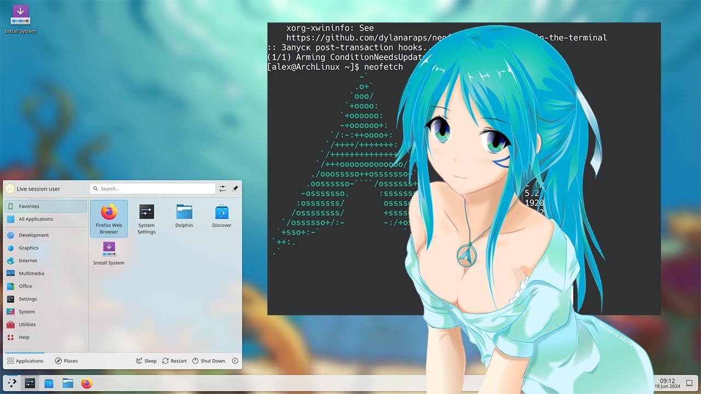Expand more session options arrow beside Shut Down

pyautogui.click(x=235, y=361)
